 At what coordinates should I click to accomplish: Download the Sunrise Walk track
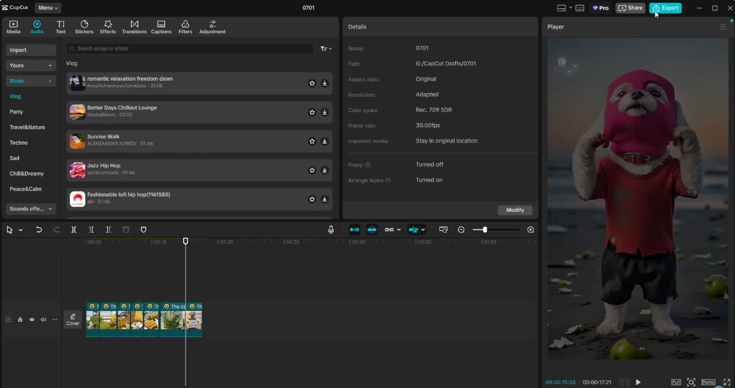[x=324, y=141]
